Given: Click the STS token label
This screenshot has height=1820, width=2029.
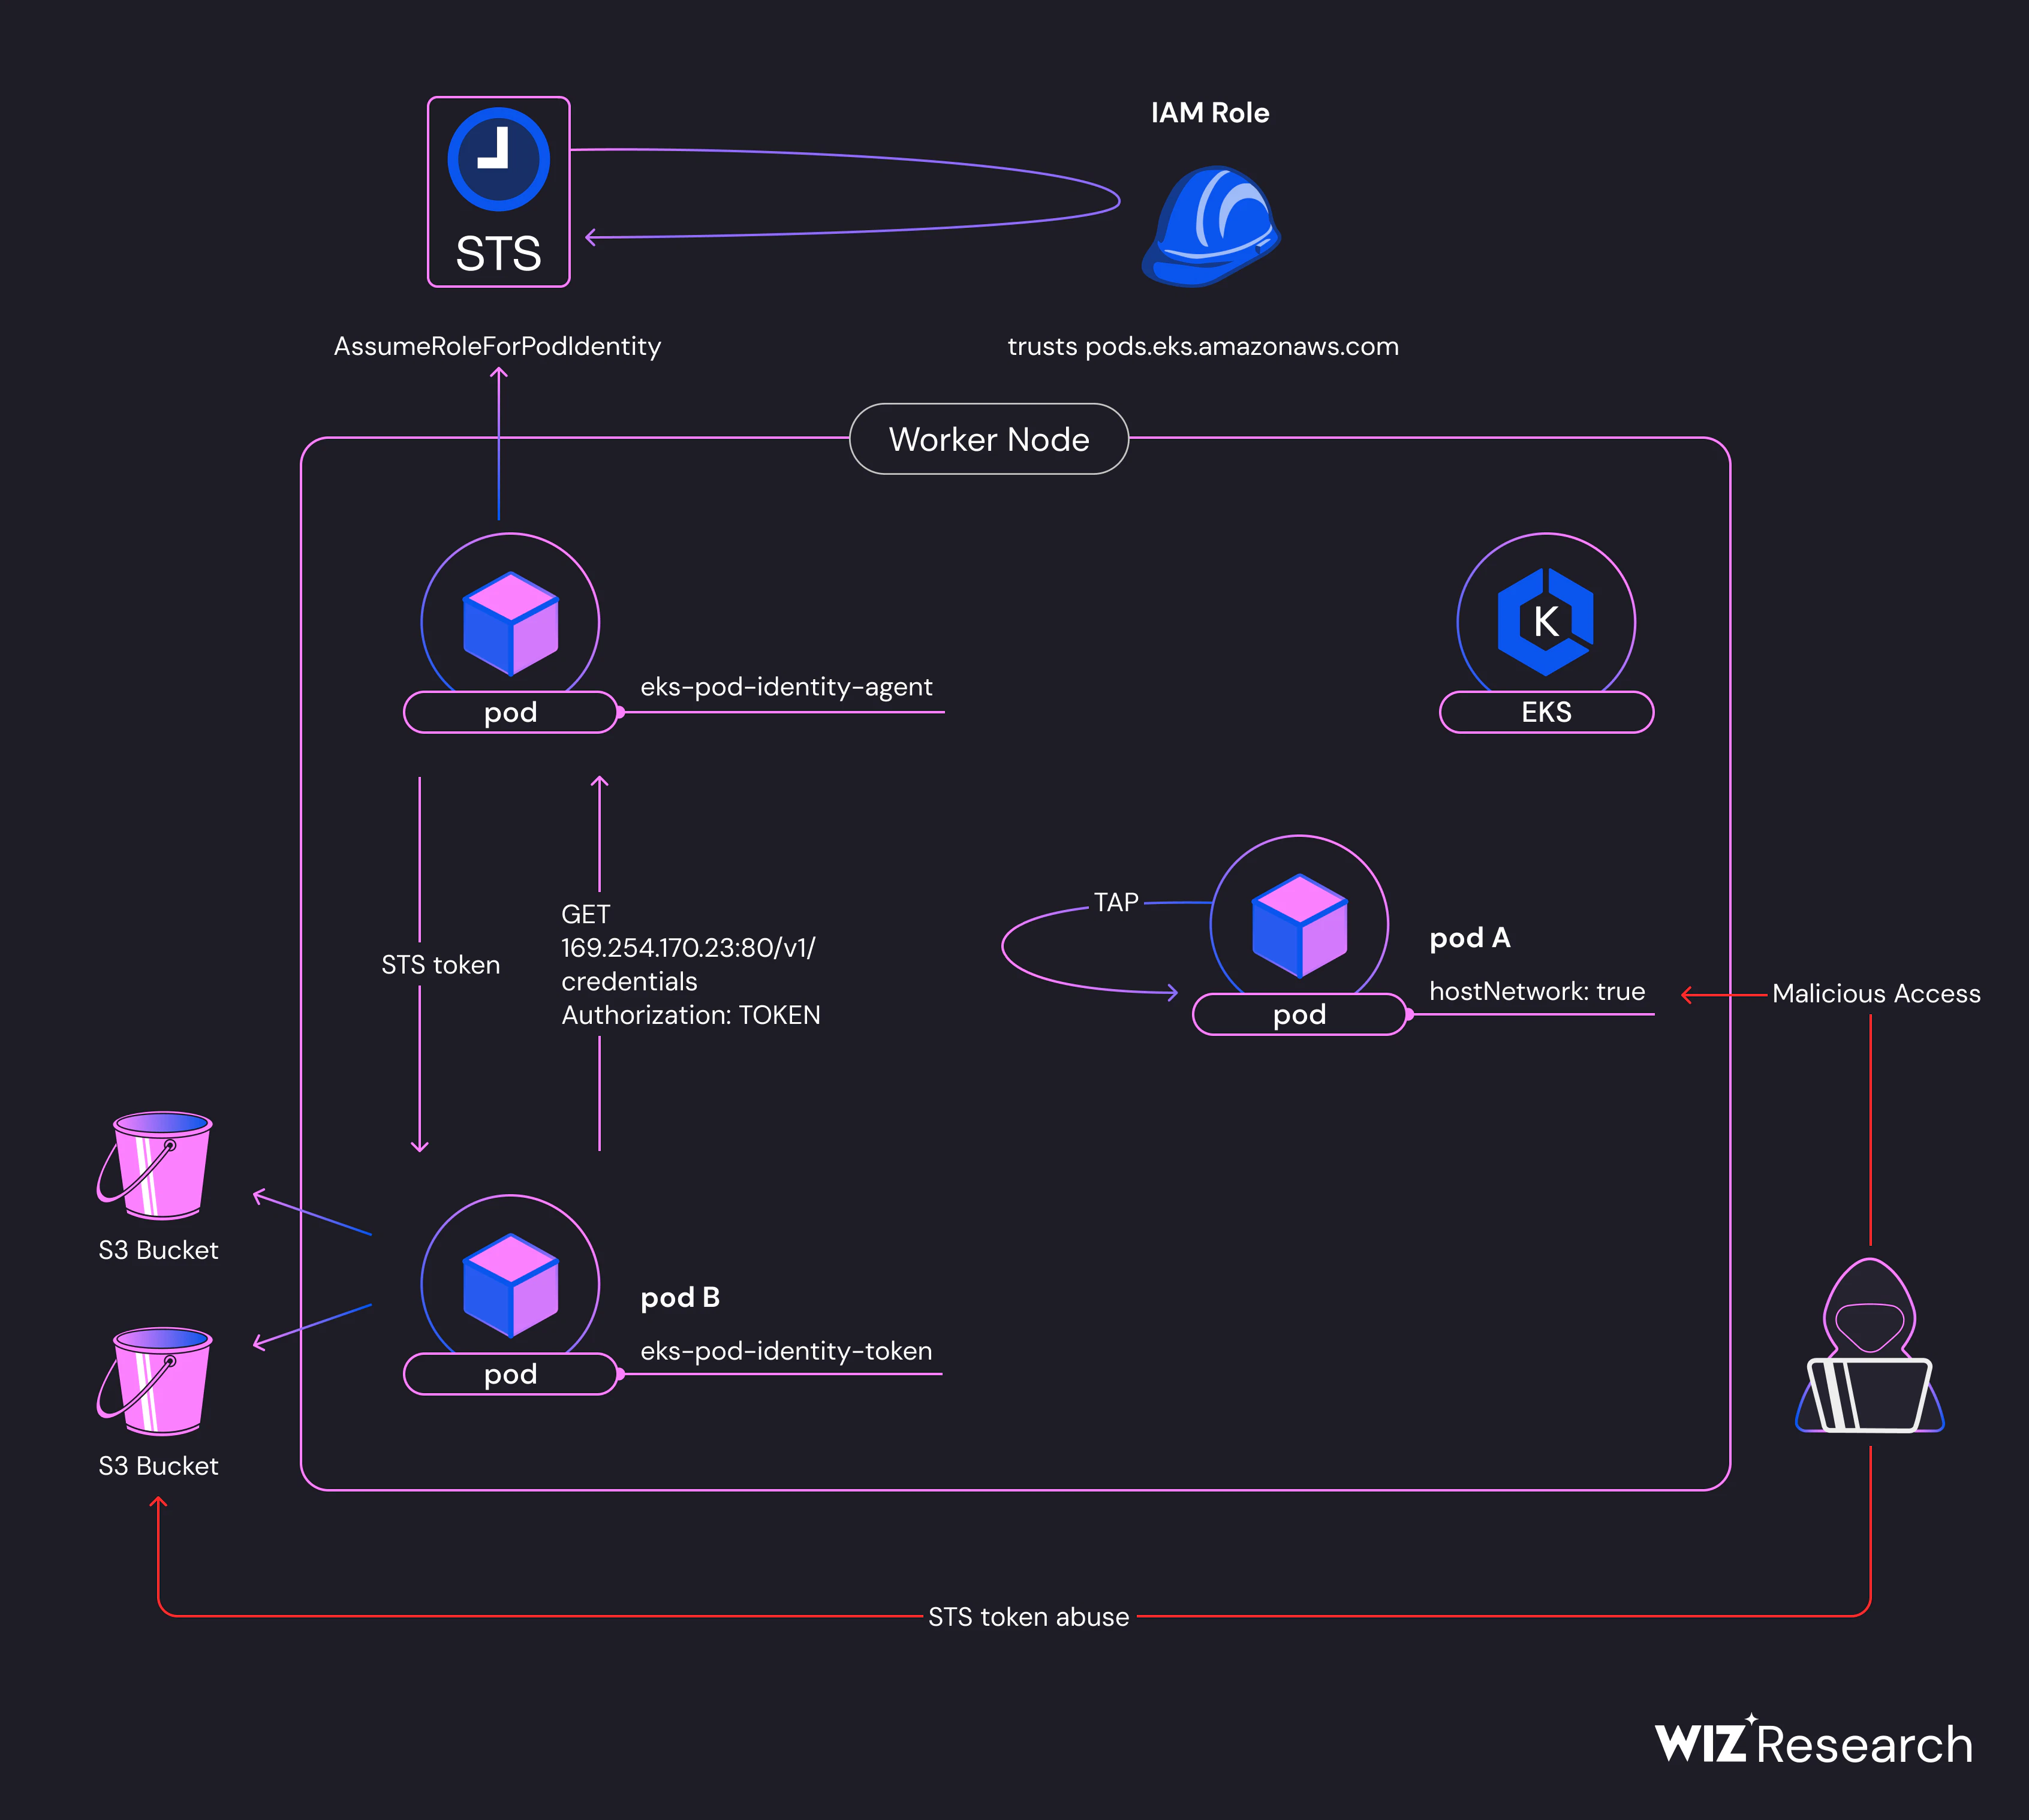Looking at the screenshot, I should click(x=440, y=965).
